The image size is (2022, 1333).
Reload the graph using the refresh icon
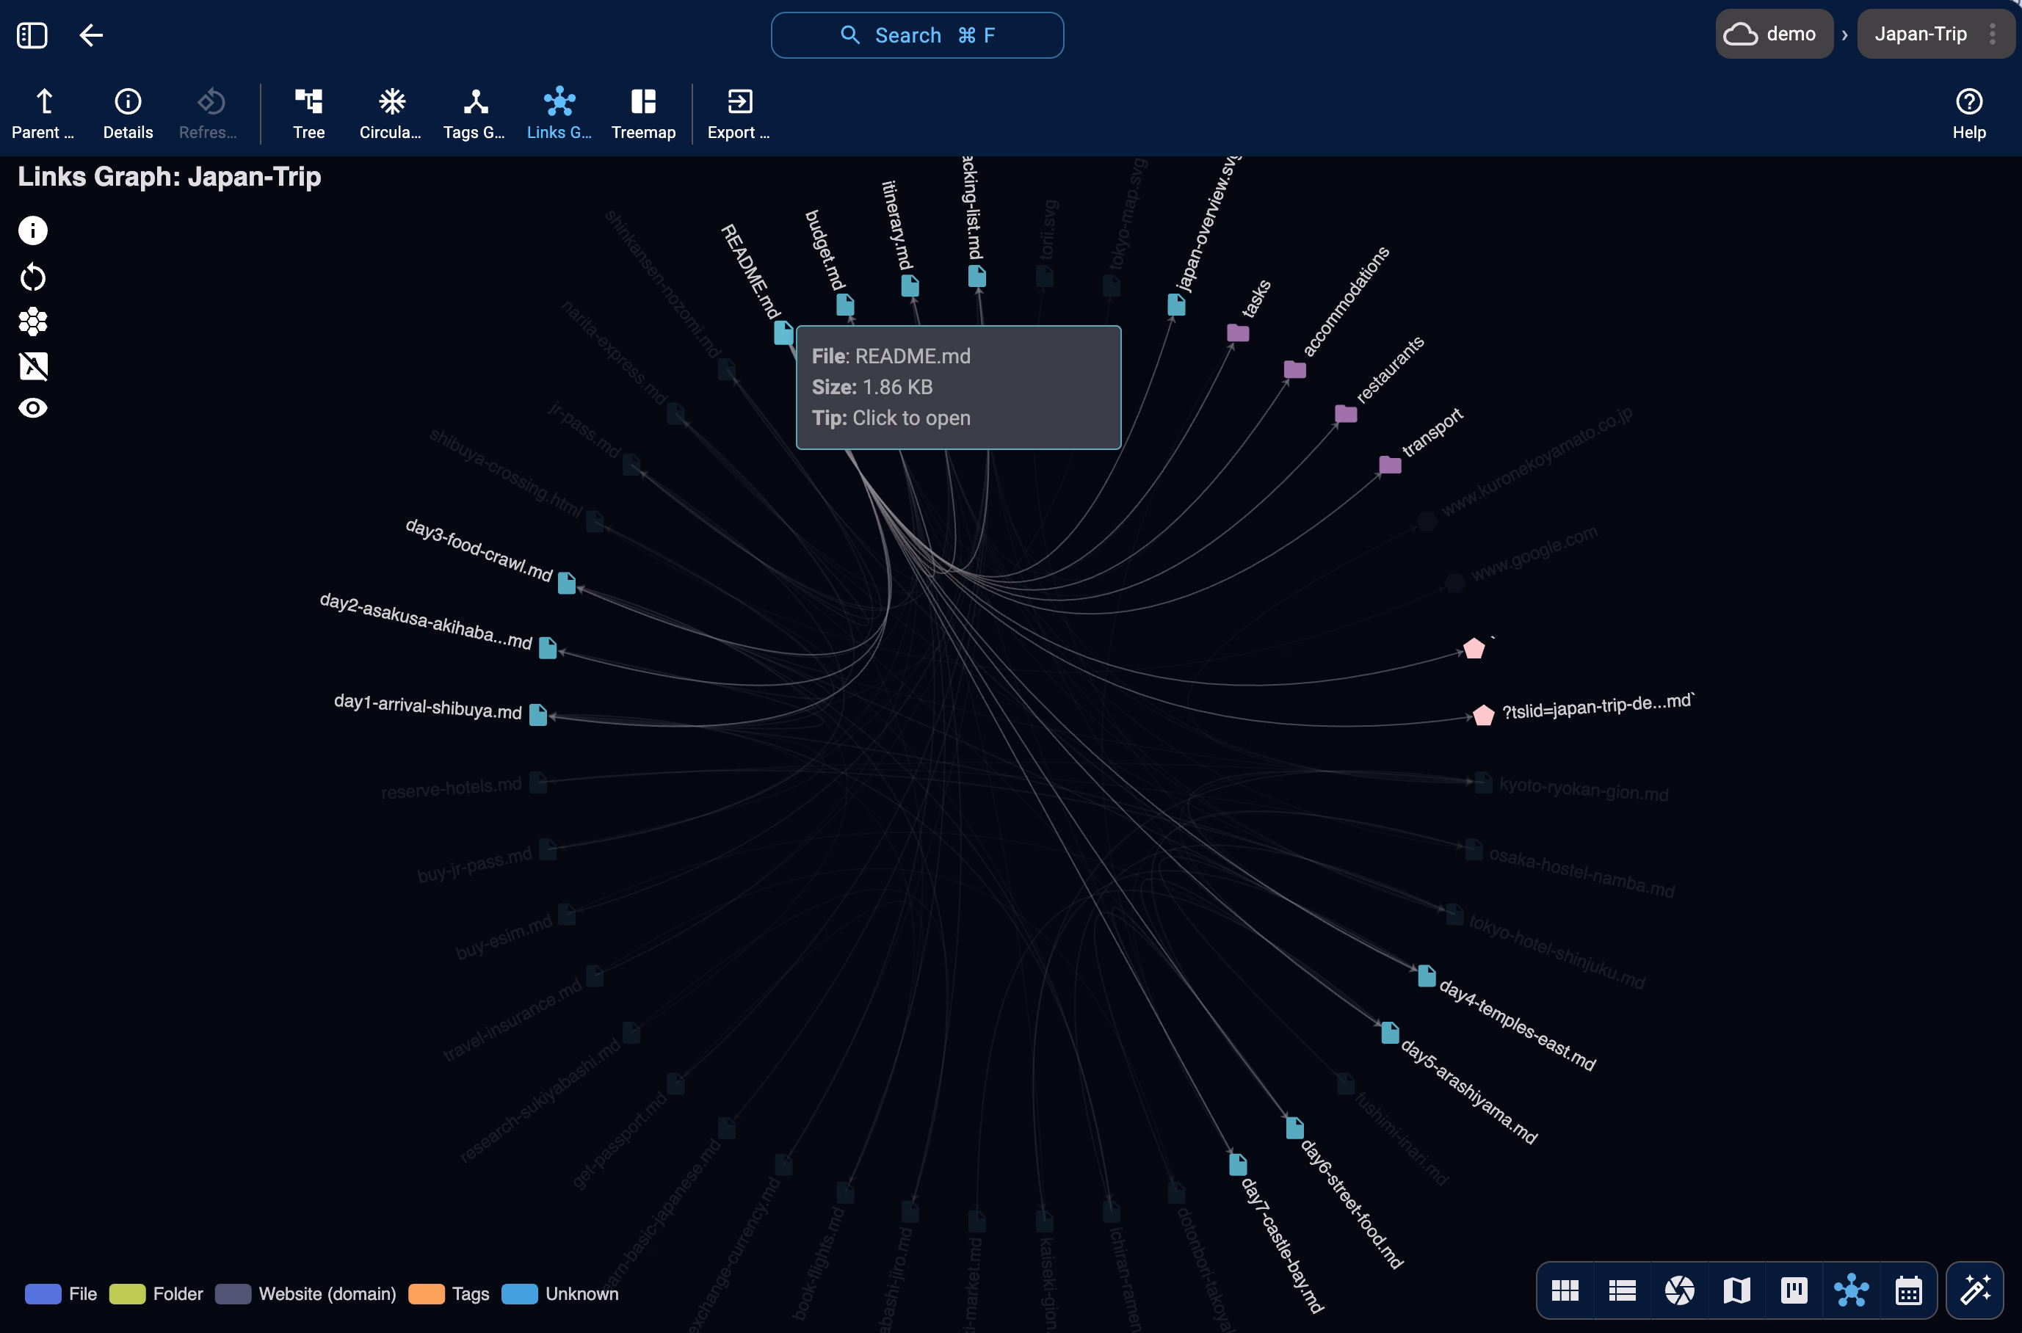(x=32, y=276)
